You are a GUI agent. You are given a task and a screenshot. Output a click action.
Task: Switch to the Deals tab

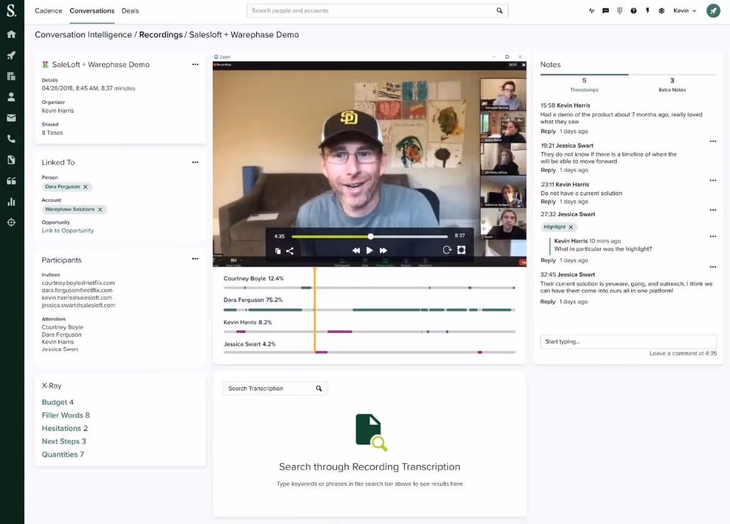[130, 11]
